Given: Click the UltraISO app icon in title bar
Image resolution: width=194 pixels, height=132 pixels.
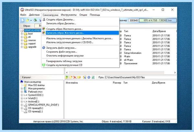Looking at the screenshot, I should pos(22,10).
